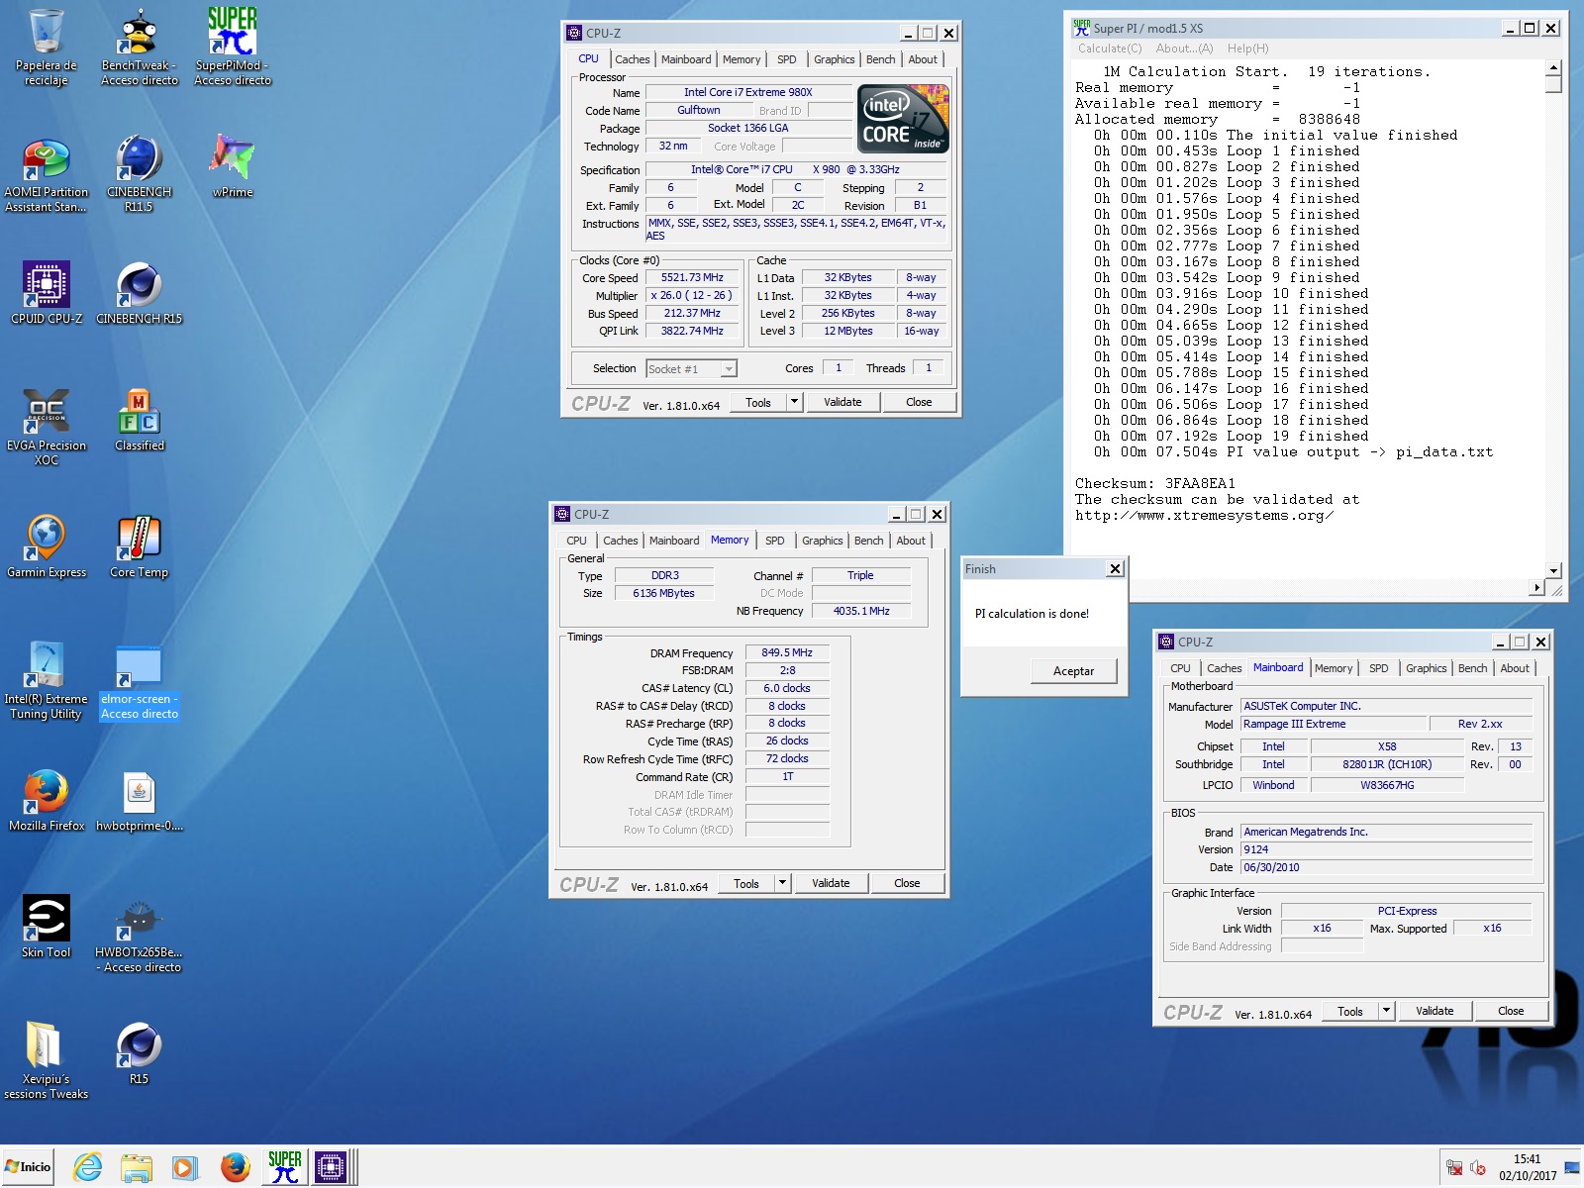1584x1188 pixels.
Task: Click the Inicio start button
Action: pyautogui.click(x=28, y=1166)
